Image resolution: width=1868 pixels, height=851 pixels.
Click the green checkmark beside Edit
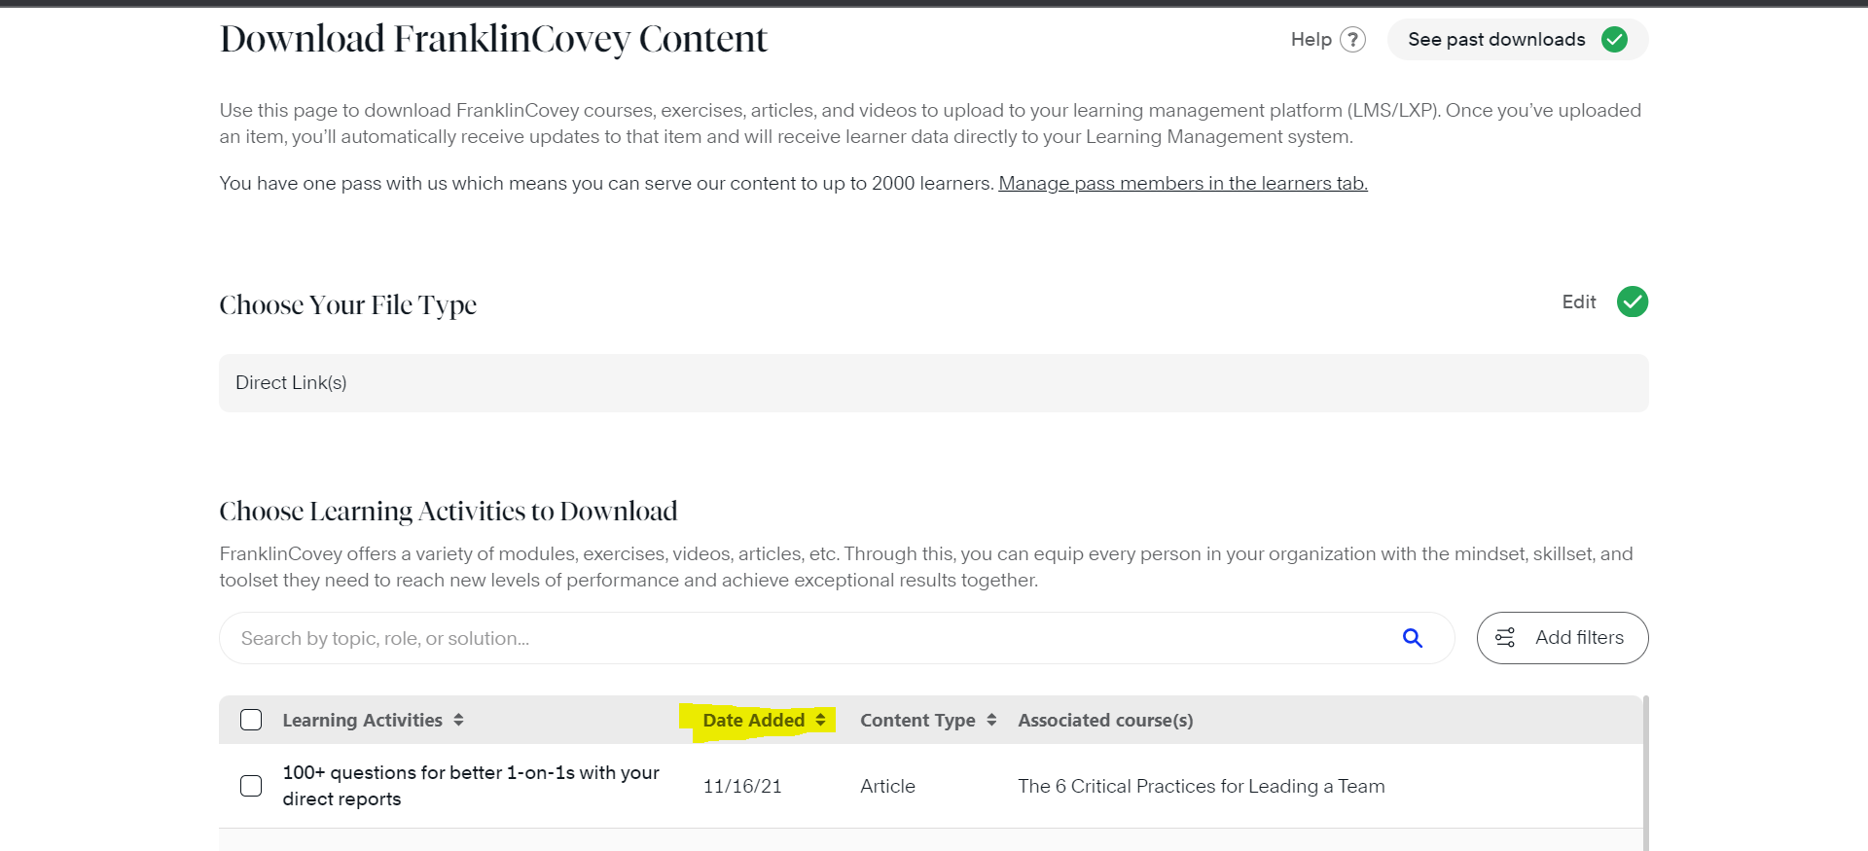click(x=1632, y=302)
